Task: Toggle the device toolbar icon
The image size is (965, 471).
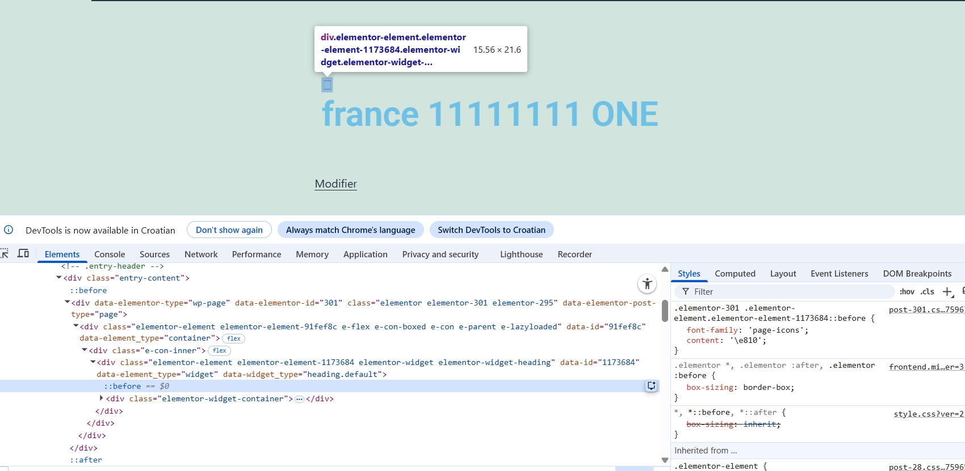Action: [x=23, y=253]
